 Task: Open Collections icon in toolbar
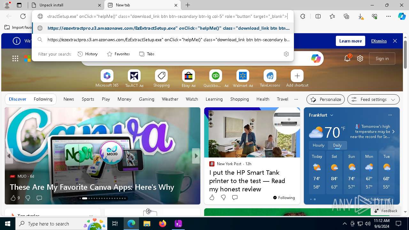coord(346,16)
